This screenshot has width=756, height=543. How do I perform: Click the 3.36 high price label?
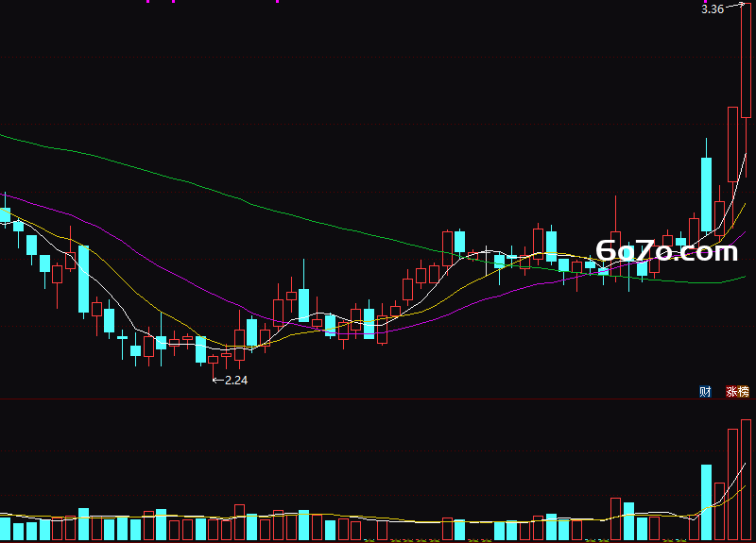713,9
